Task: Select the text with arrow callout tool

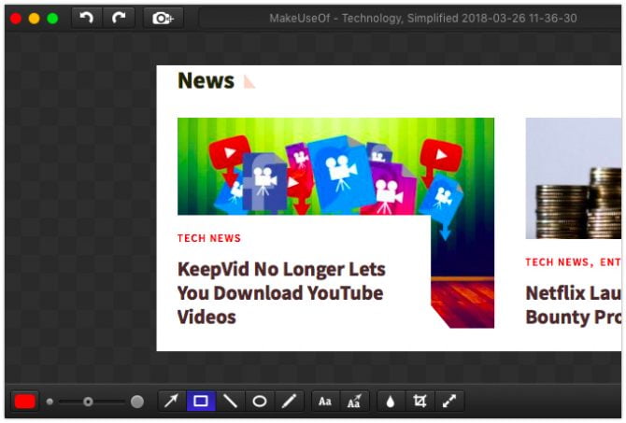Action: tap(354, 401)
